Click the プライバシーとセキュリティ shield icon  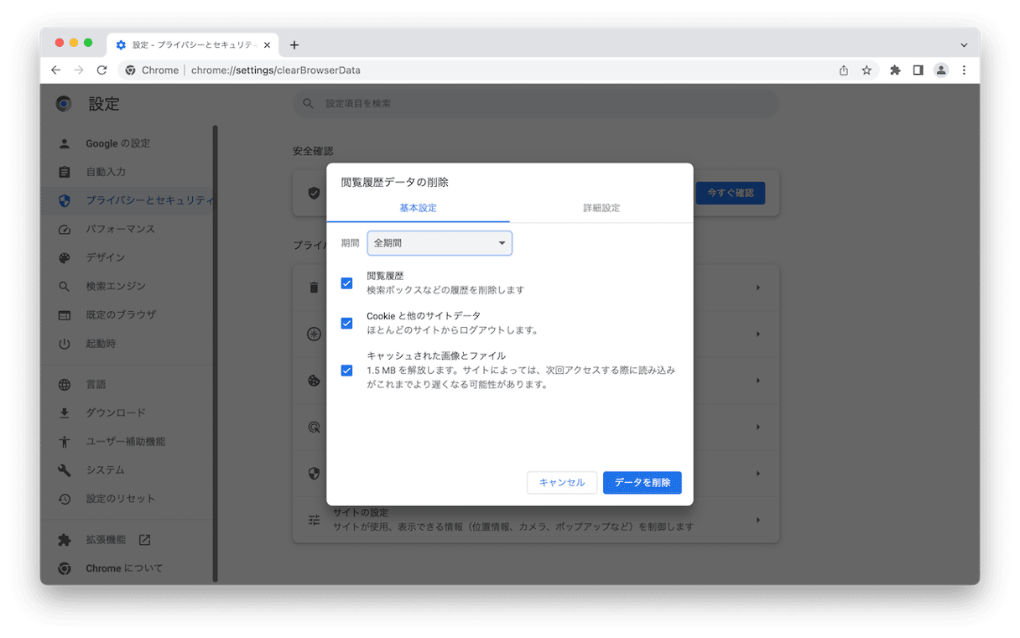coord(65,200)
